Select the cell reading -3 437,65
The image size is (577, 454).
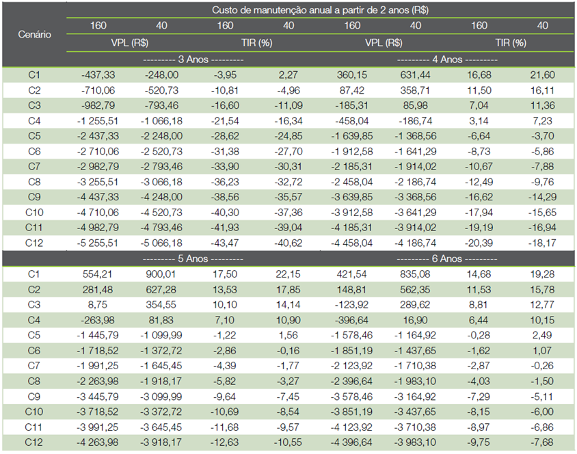[x=415, y=412]
